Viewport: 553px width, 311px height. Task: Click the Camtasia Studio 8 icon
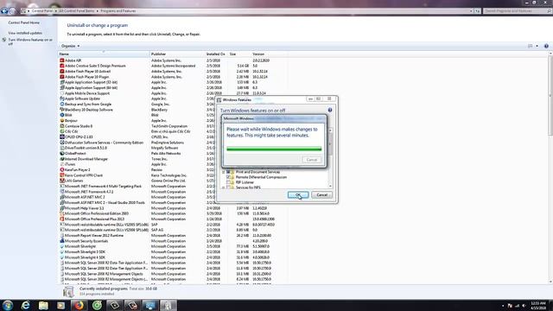point(61,126)
